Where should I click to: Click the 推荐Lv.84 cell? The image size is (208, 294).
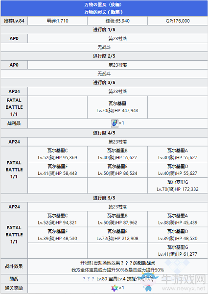pos(14,21)
